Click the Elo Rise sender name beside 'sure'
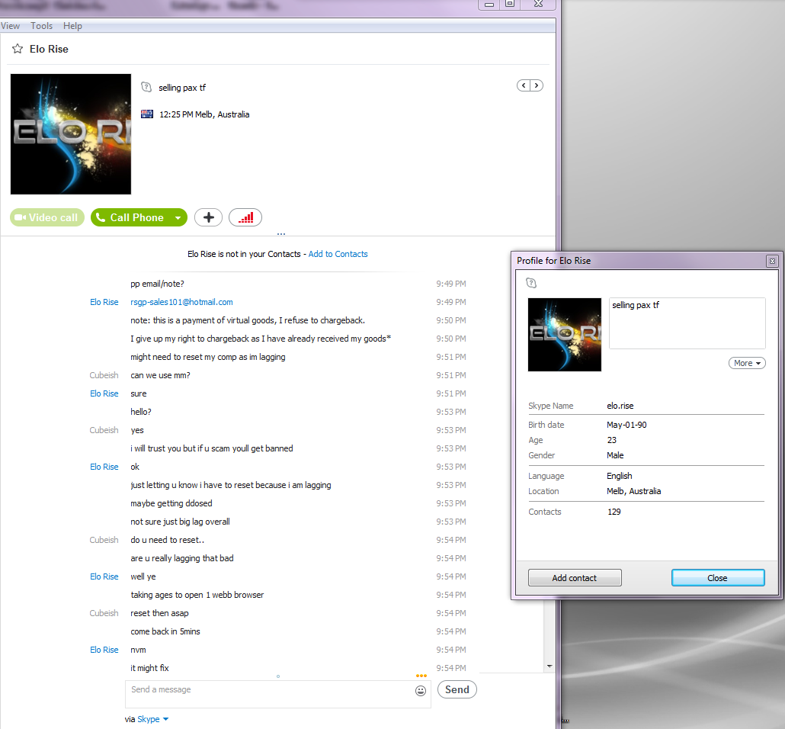 point(104,393)
